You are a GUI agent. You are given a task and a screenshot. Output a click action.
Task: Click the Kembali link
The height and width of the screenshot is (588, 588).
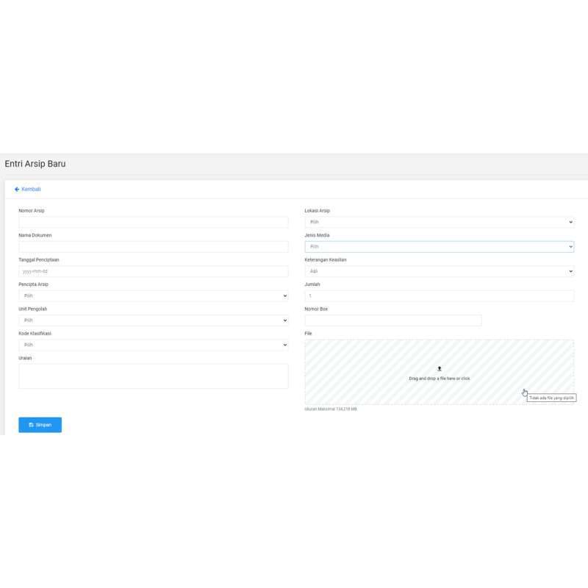29,189
